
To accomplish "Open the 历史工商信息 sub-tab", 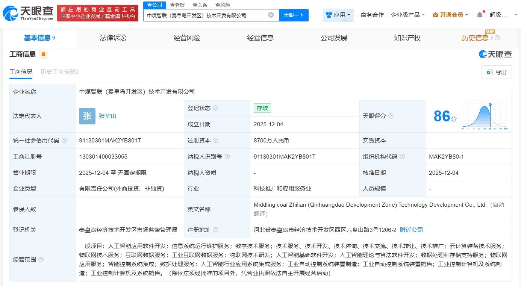I will point(59,72).
